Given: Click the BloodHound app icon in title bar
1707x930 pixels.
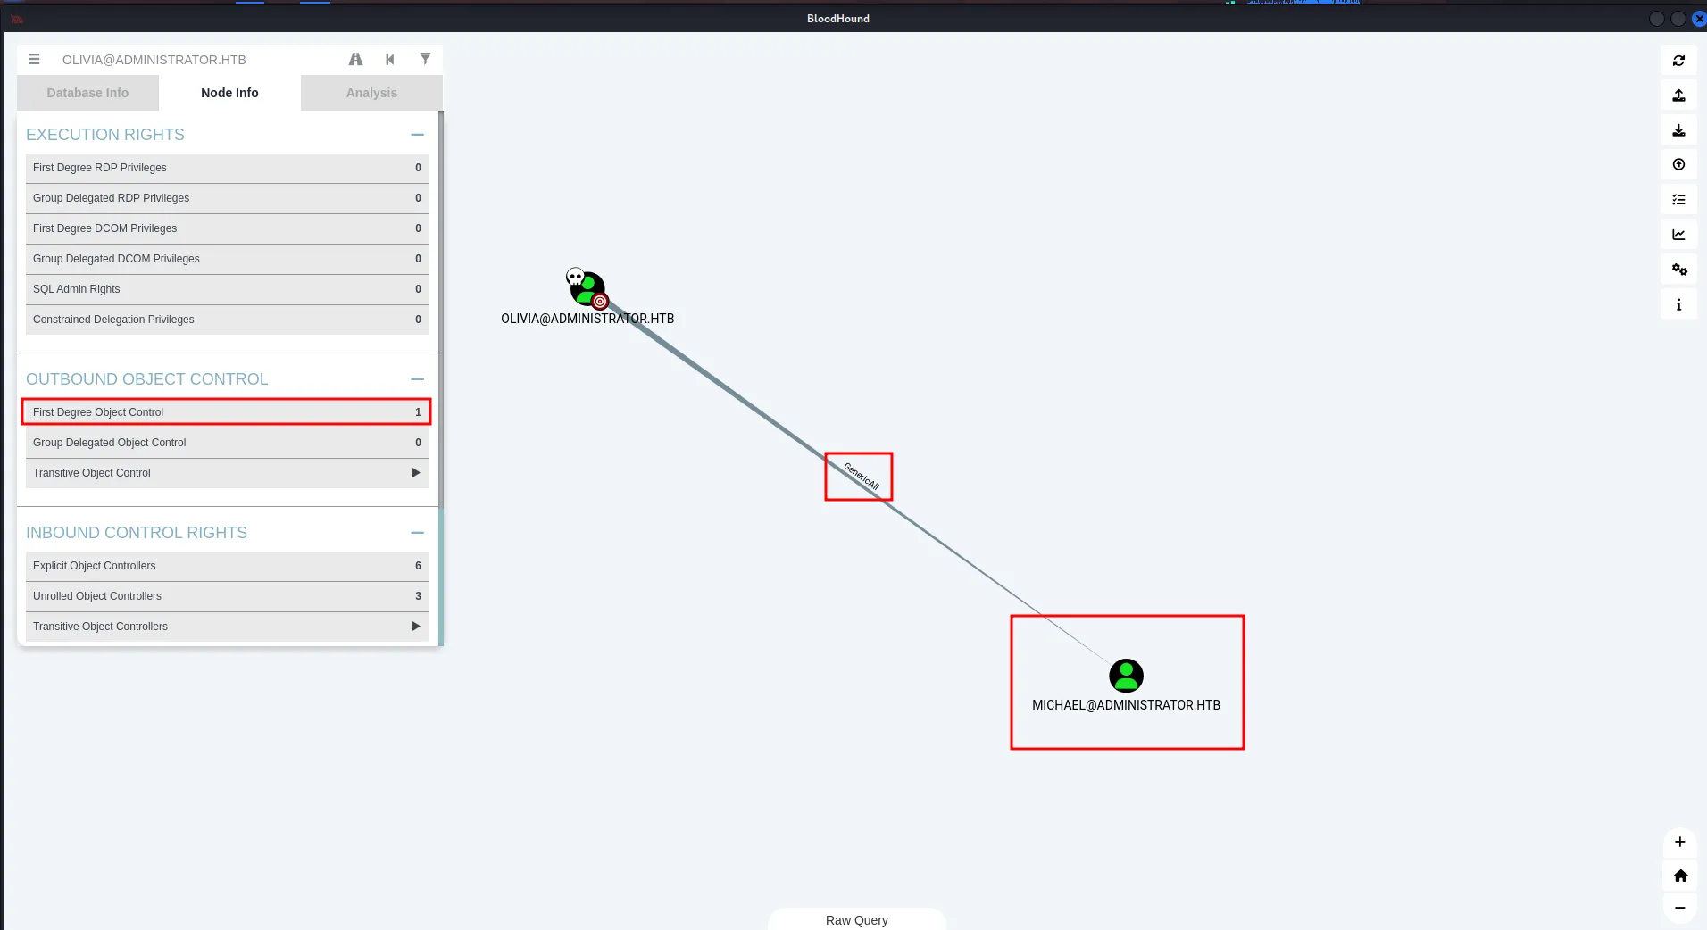Looking at the screenshot, I should point(16,18).
